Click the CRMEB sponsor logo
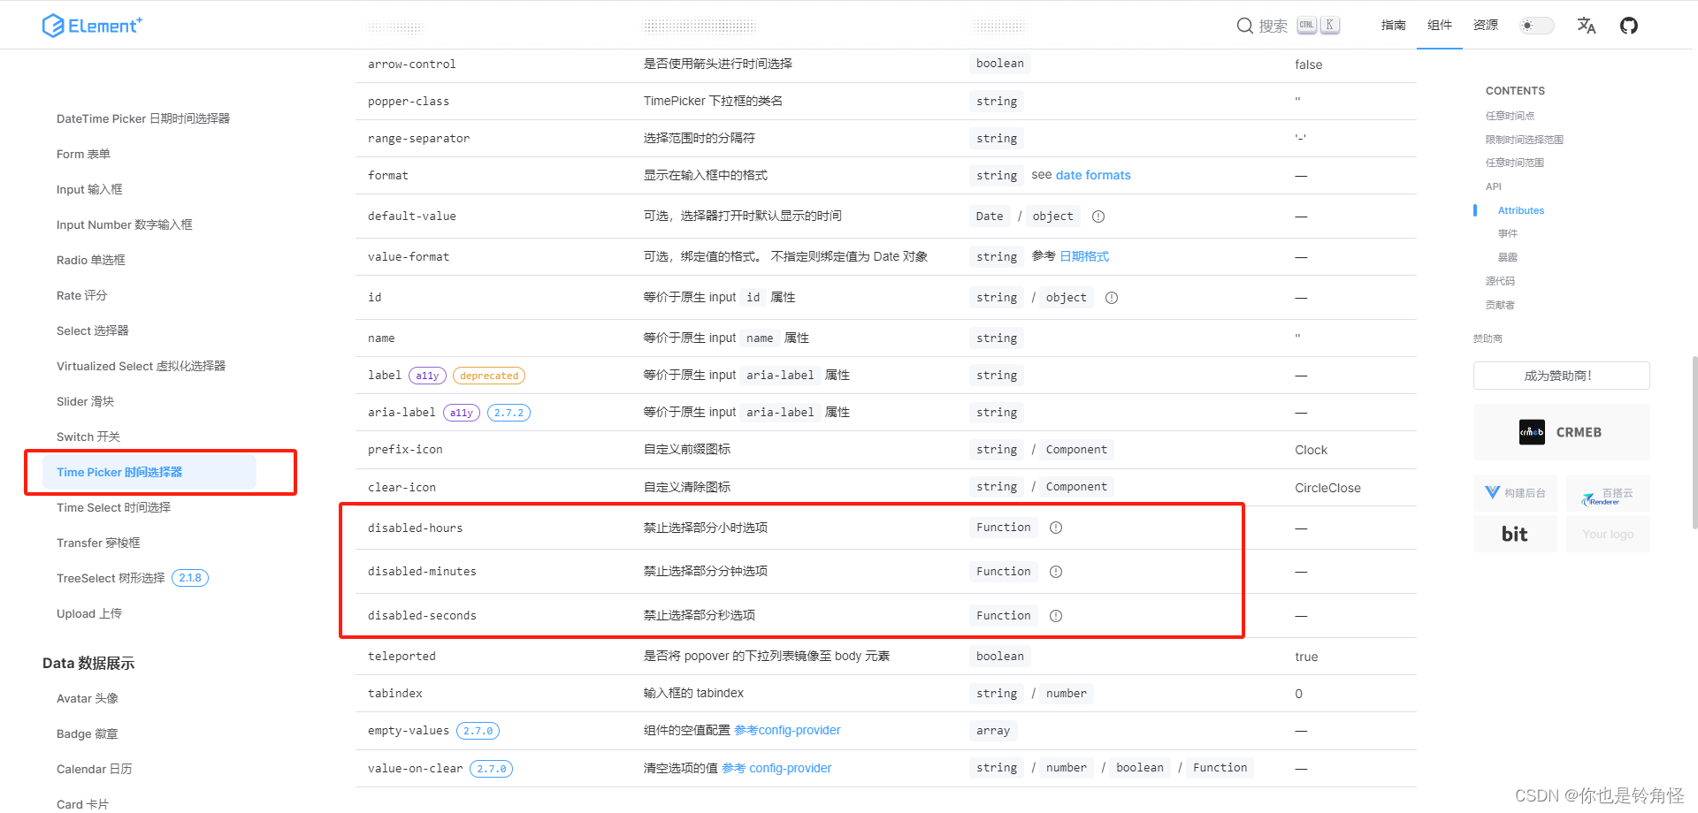The height and width of the screenshot is (813, 1698). [1561, 432]
